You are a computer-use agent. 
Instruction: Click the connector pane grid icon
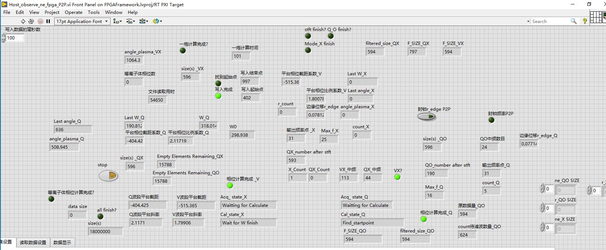pyautogui.click(x=597, y=17)
